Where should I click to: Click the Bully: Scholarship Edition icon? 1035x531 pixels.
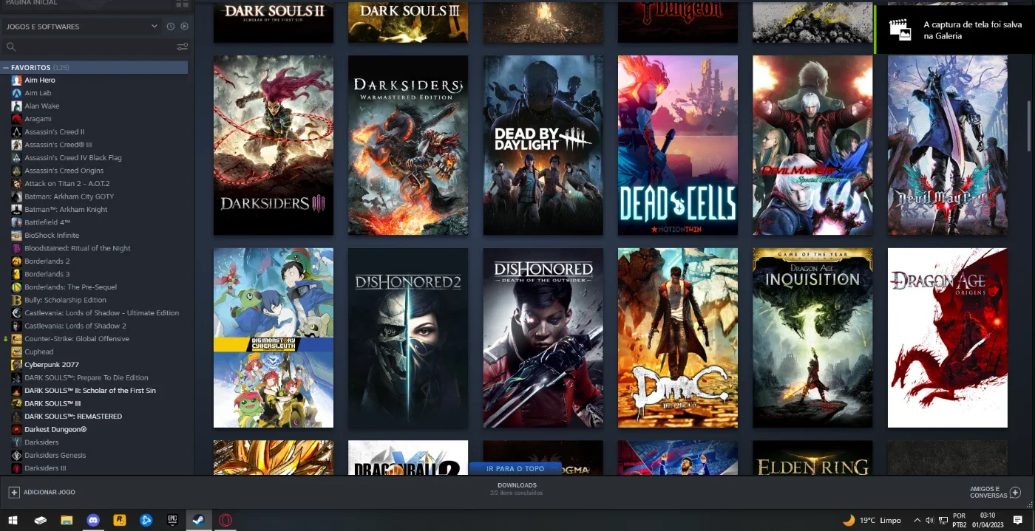point(16,300)
